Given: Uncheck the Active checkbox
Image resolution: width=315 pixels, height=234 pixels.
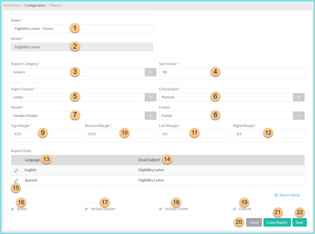Looking at the screenshot, I should click(12, 209).
